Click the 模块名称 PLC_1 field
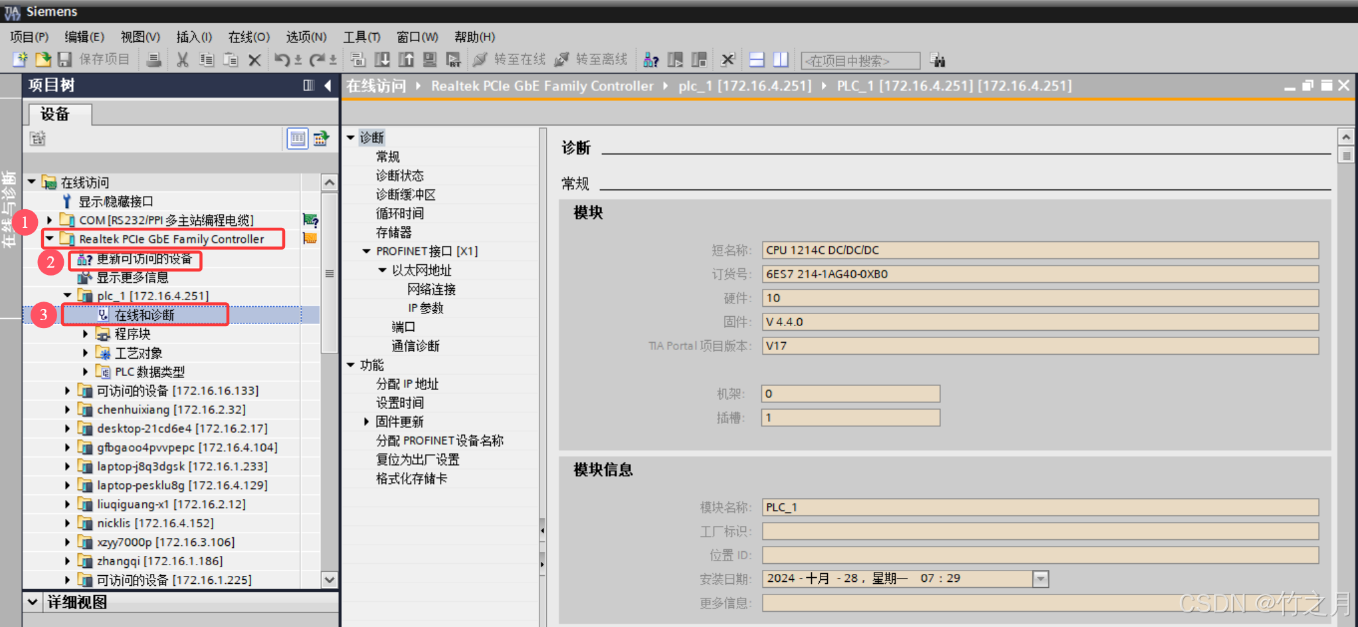The width and height of the screenshot is (1358, 627). [x=1040, y=507]
